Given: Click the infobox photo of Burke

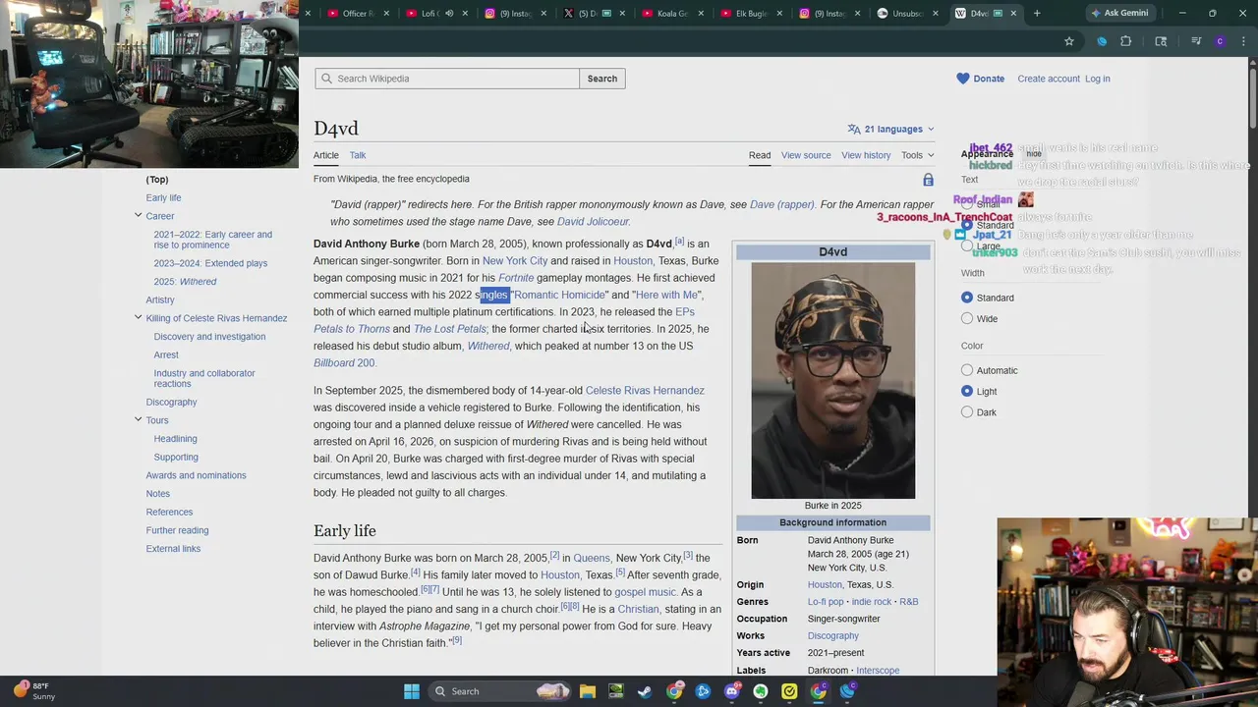Looking at the screenshot, I should pos(833,381).
